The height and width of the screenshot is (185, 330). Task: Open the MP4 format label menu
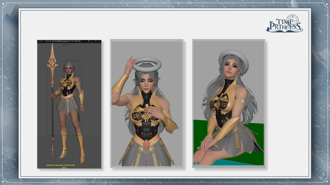coord(41,41)
